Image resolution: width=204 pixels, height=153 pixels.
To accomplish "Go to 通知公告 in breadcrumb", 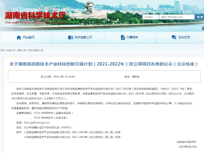I will 22,50.
